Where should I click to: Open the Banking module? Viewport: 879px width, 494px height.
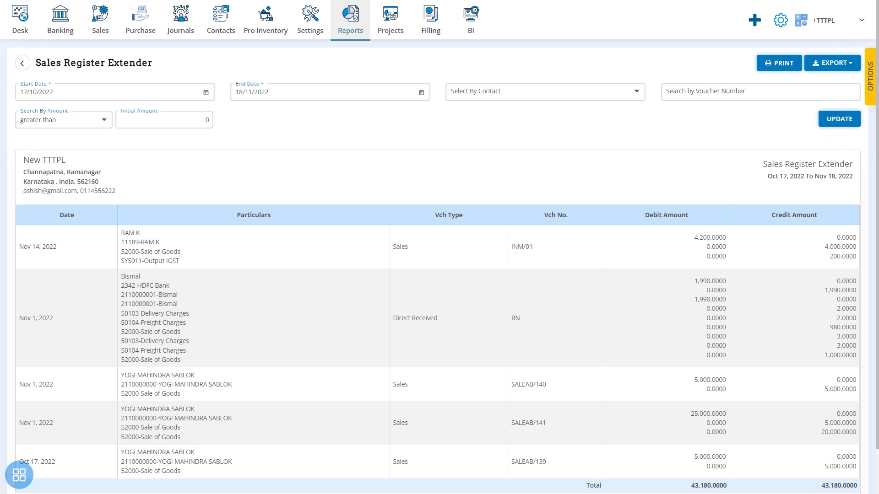[x=60, y=19]
